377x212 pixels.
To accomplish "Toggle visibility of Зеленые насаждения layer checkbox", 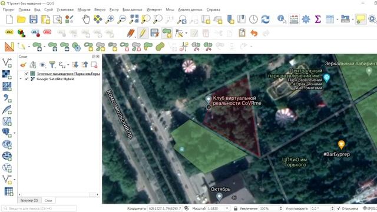I will tap(27, 74).
